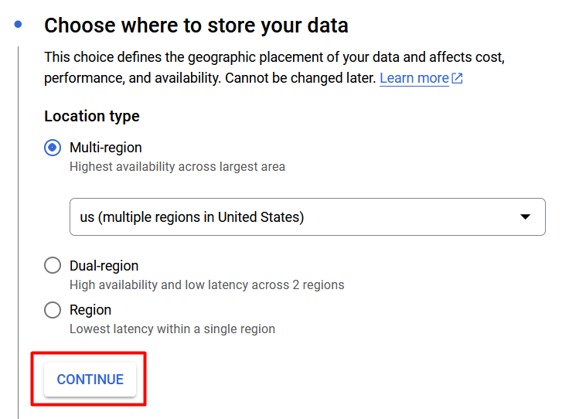Click Lowest latency within a single region text
The height and width of the screenshot is (419, 586).
pyautogui.click(x=172, y=329)
